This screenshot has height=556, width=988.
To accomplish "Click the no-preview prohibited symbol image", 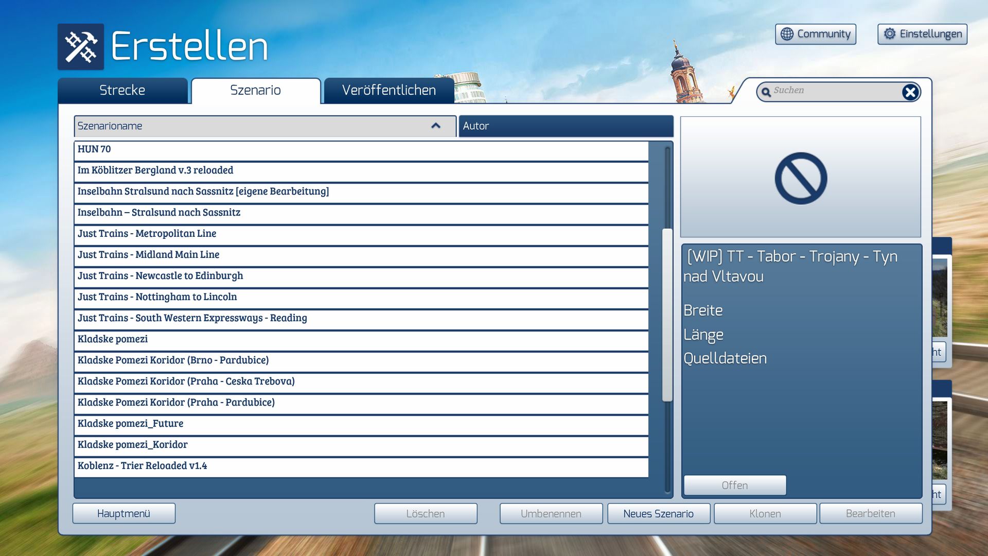I will tap(801, 178).
